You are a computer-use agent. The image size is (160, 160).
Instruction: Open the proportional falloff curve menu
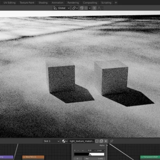[x=100, y=8]
